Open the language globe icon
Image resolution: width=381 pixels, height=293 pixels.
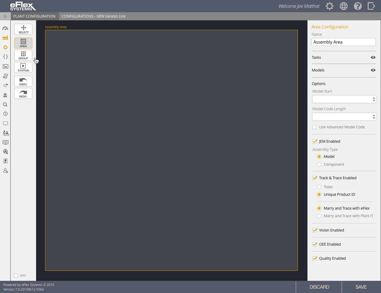click(344, 6)
